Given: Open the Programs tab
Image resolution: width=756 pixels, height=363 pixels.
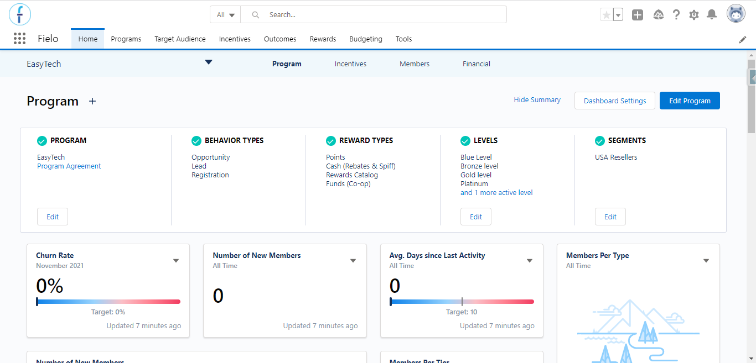Looking at the screenshot, I should 126,39.
